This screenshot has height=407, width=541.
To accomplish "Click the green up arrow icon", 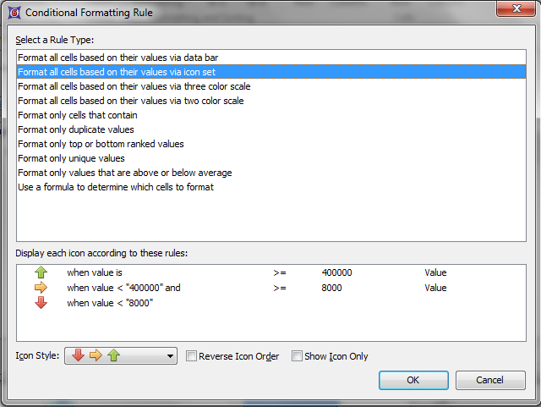I will point(41,273).
